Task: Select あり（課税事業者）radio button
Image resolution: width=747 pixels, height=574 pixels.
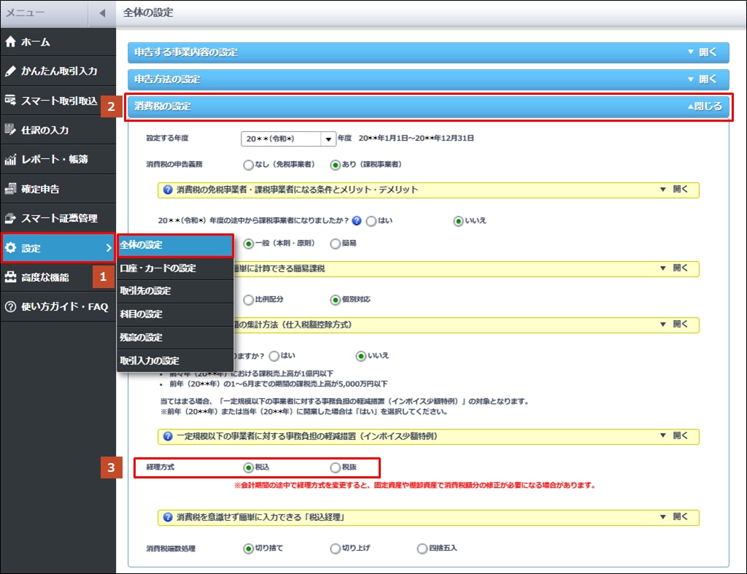Action: coord(336,165)
